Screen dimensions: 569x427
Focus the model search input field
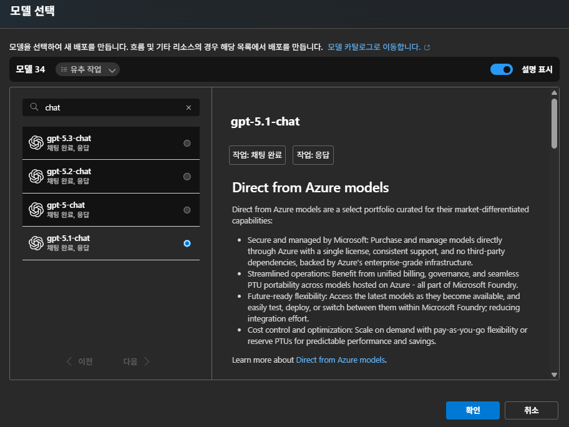point(112,107)
